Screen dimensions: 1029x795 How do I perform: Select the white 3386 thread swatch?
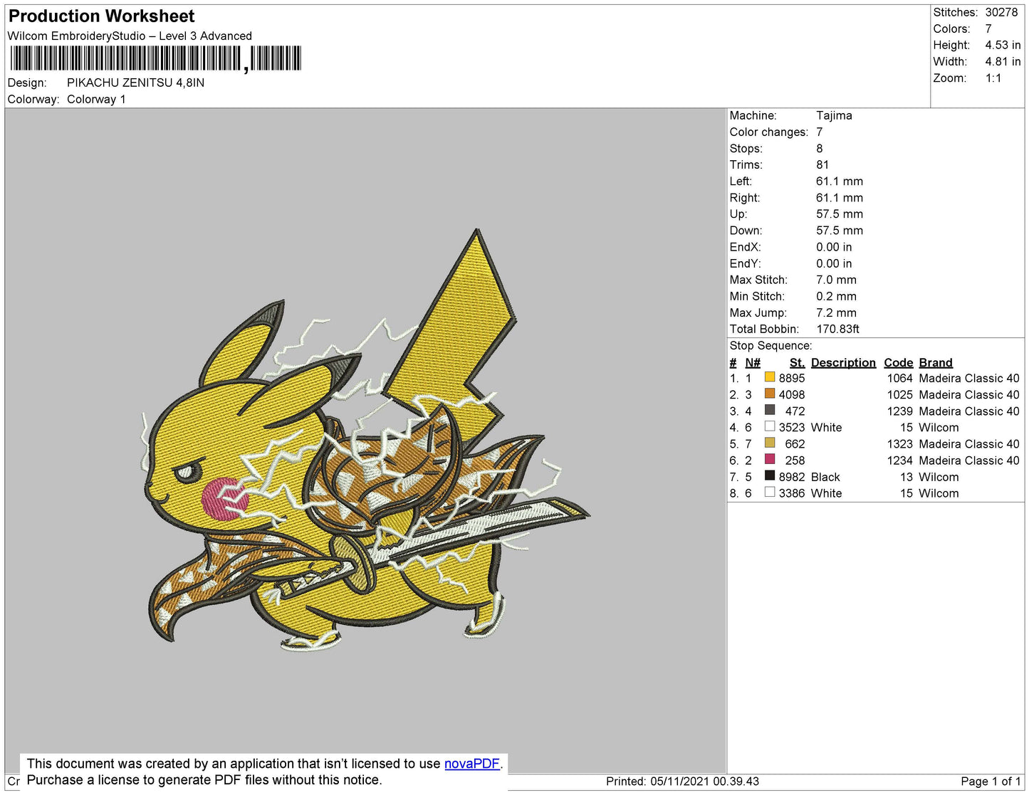769,492
